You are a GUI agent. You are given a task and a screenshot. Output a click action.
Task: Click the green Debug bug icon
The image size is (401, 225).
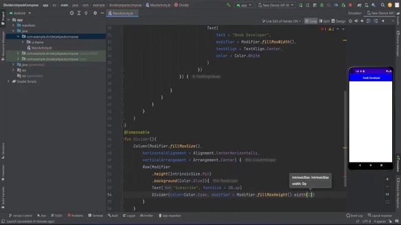tap(321, 5)
